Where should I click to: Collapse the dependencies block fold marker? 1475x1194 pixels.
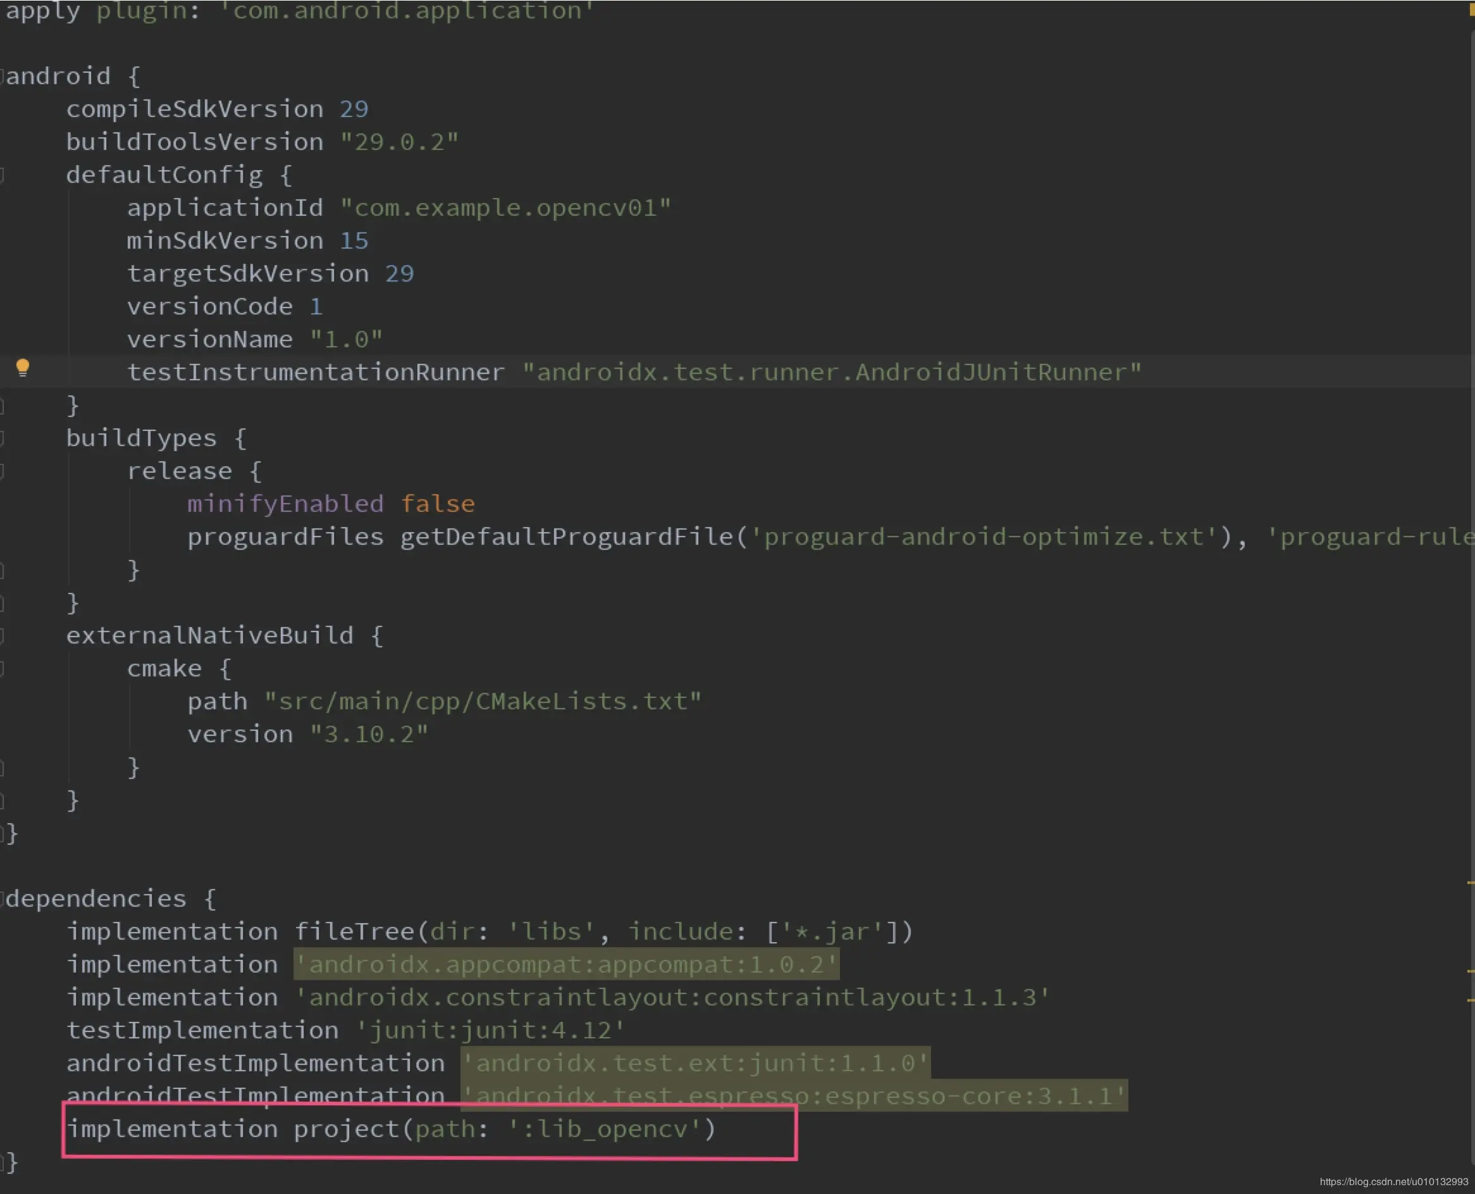[x=3, y=899]
